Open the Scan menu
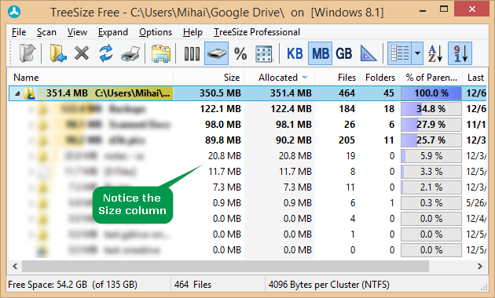This screenshot has height=298, width=495. [46, 32]
